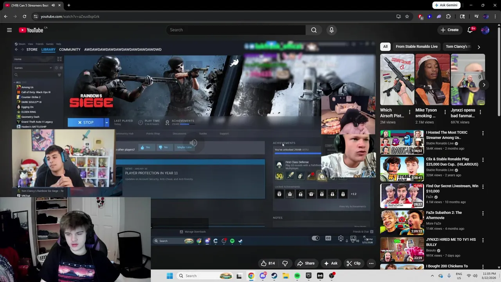
Task: Open the YouTube guide hamburger menu
Action: (x=9, y=30)
